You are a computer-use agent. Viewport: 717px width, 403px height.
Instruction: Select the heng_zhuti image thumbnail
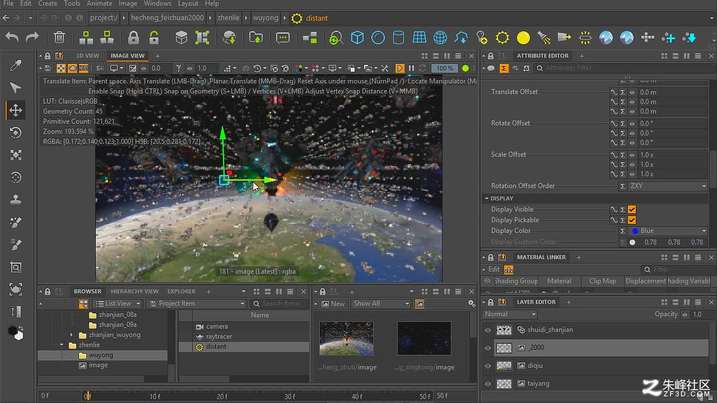point(346,338)
